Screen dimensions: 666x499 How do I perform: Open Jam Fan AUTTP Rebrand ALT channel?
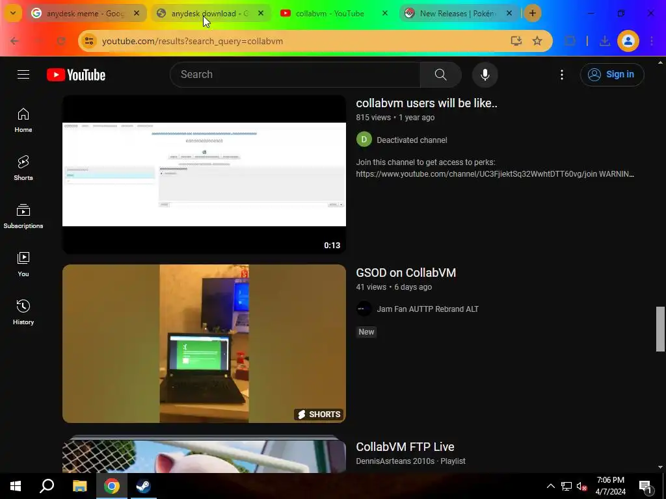(427, 309)
